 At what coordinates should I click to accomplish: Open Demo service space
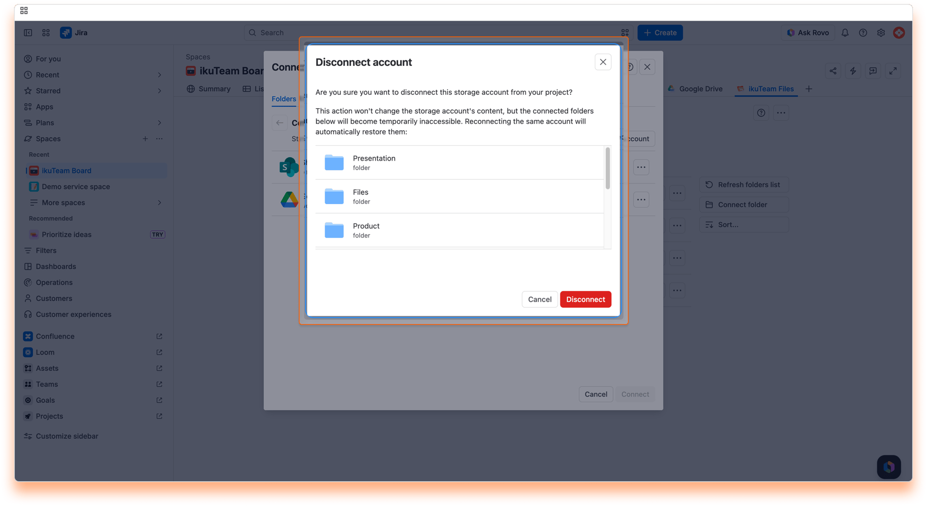(96, 187)
